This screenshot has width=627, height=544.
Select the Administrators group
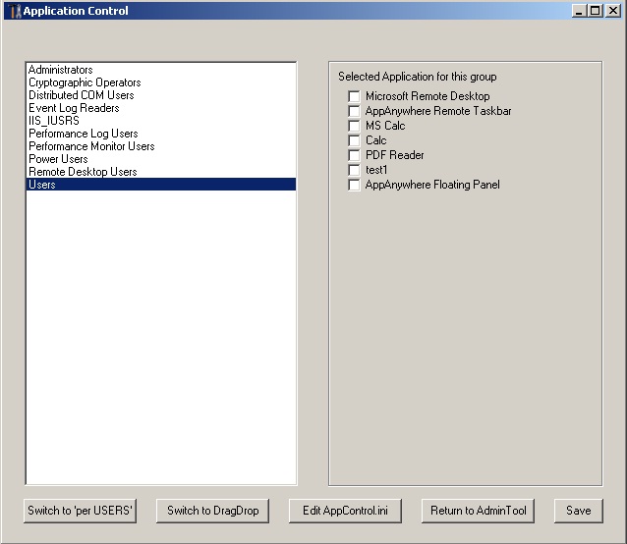click(61, 70)
